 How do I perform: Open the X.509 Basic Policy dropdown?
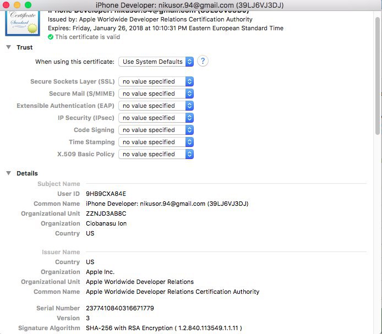tap(156, 154)
